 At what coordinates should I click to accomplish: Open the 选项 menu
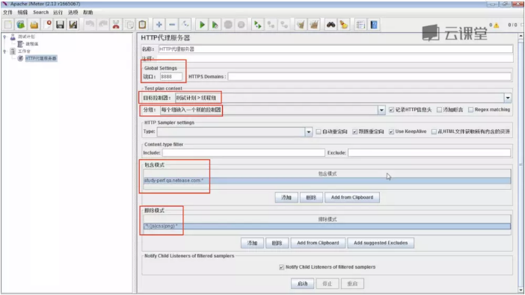(x=73, y=13)
